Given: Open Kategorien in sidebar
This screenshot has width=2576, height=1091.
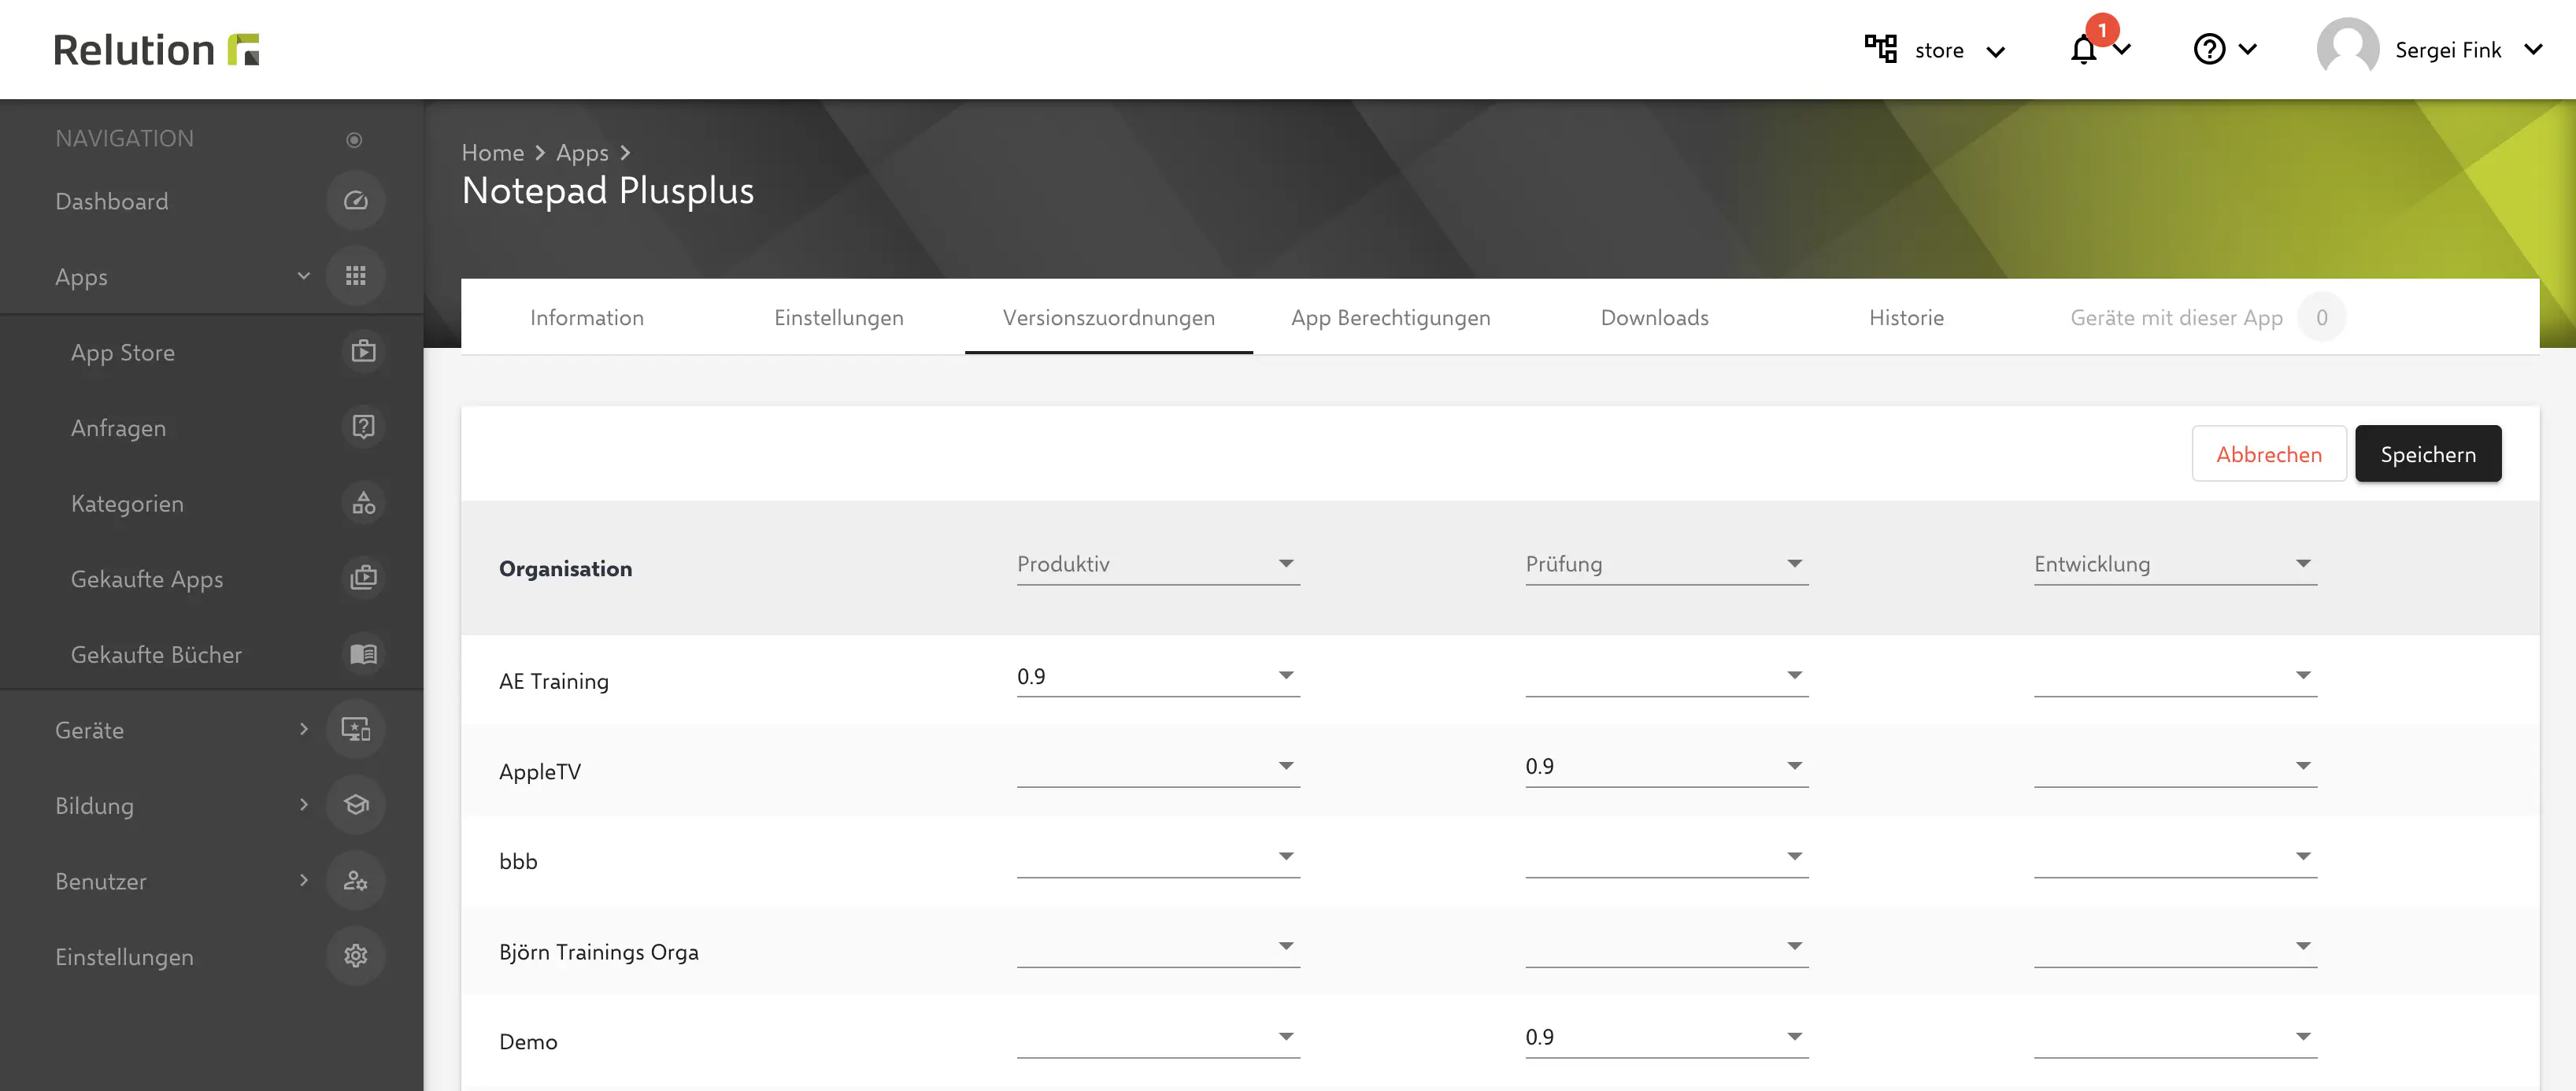Looking at the screenshot, I should (x=127, y=503).
